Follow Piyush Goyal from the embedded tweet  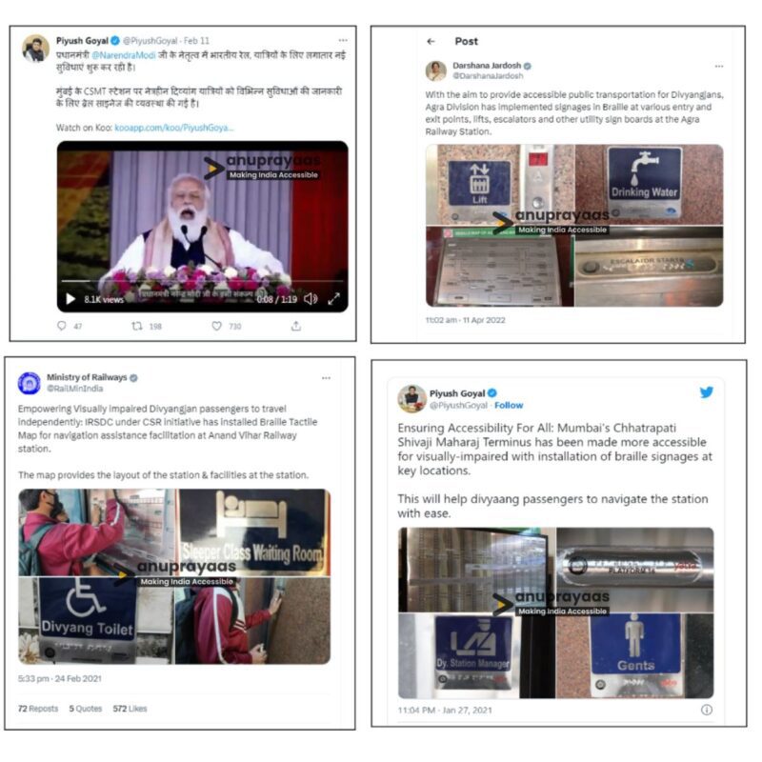coord(509,406)
